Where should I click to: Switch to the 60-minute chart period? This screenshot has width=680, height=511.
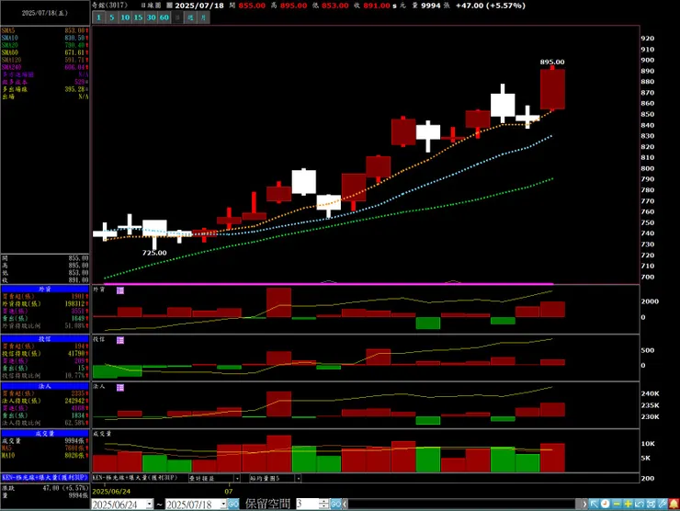click(x=164, y=17)
